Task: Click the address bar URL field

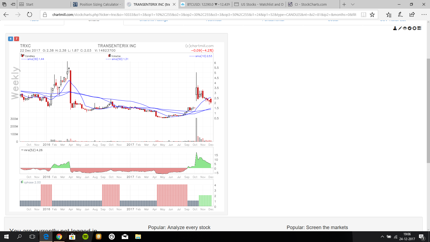Action: coord(204,15)
